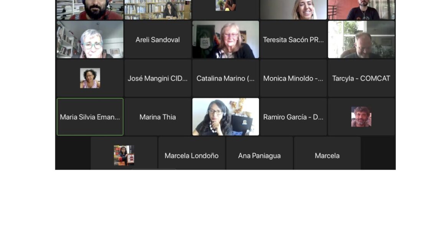445x249 pixels.
Task: Click video of smiling blonde woman at top
Action: point(293,10)
